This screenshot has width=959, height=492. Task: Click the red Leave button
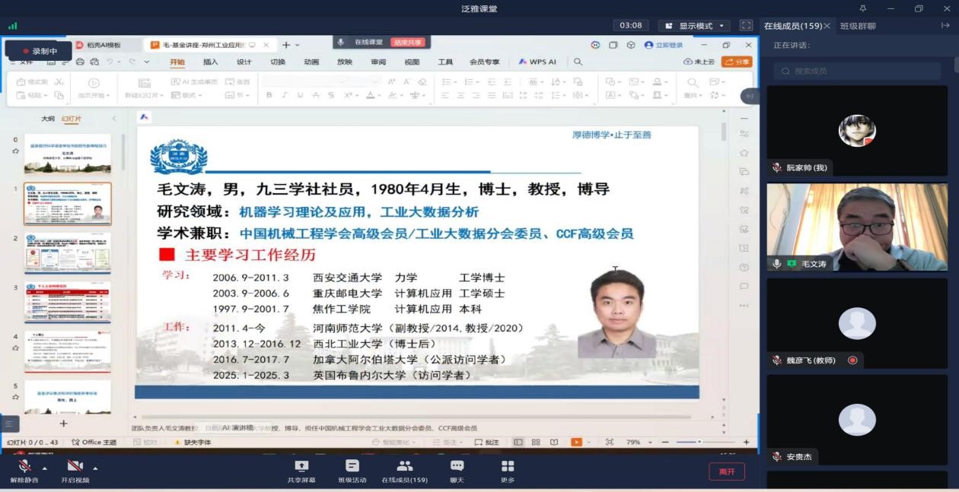tap(726, 471)
